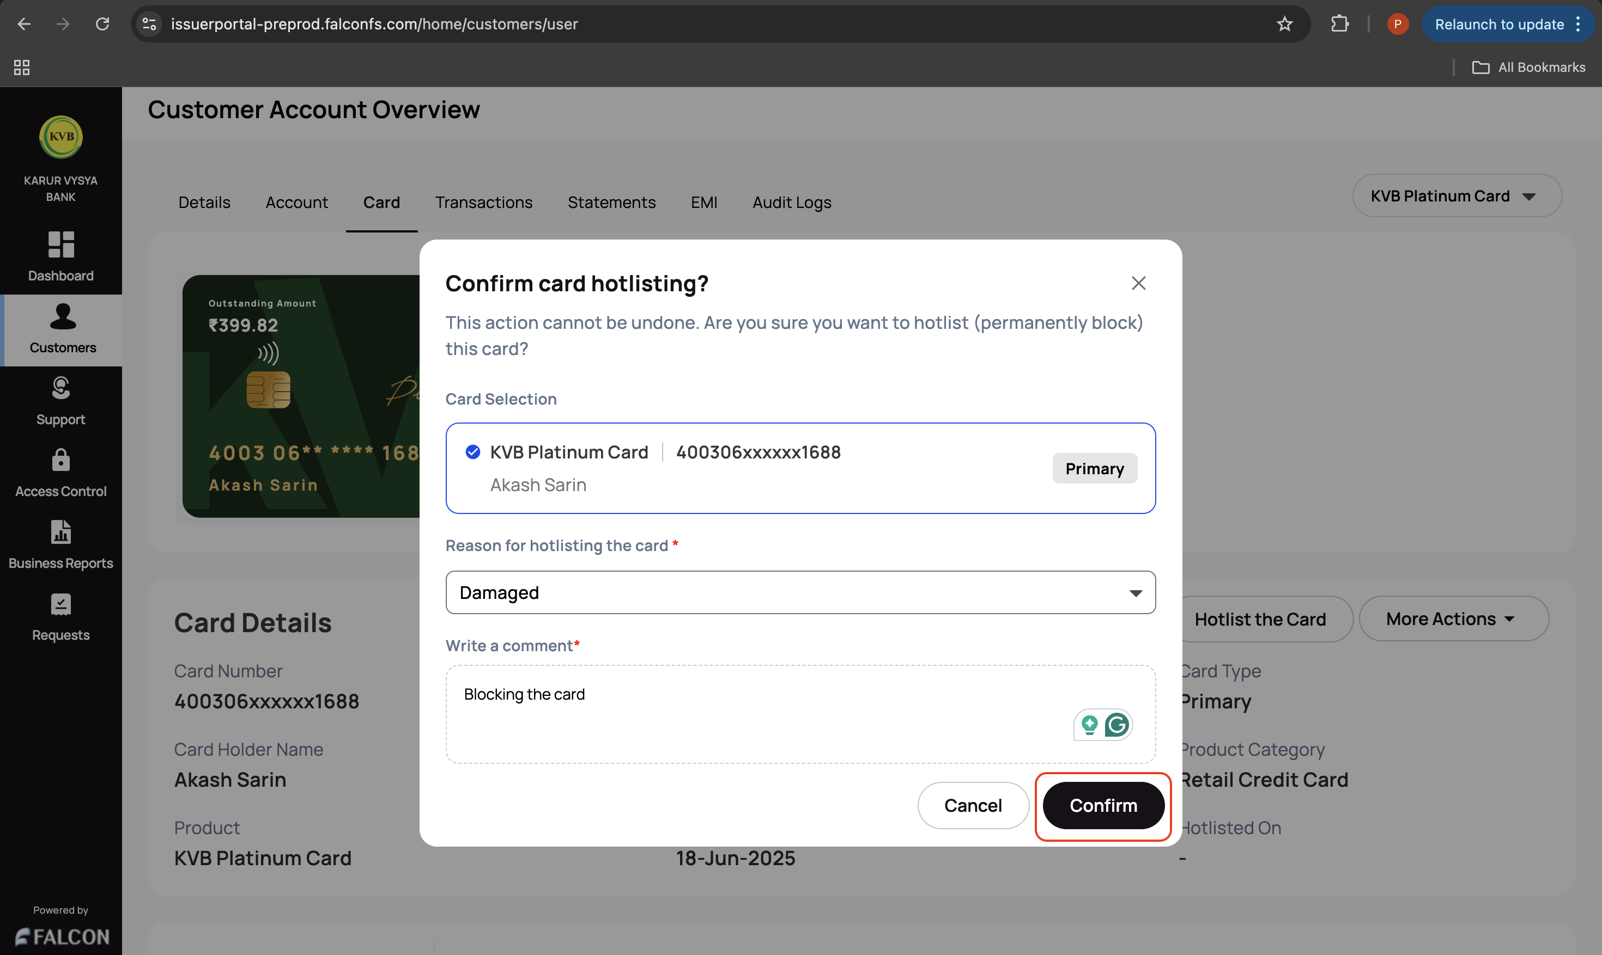This screenshot has width=1602, height=955.
Task: Open the Requests sidebar icon
Action: point(60,604)
